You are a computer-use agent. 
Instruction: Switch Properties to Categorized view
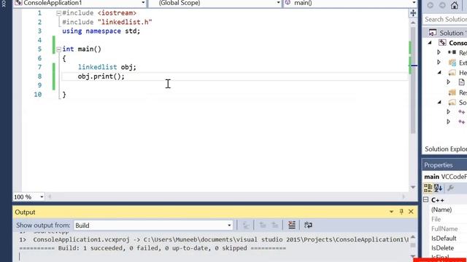coord(428,188)
